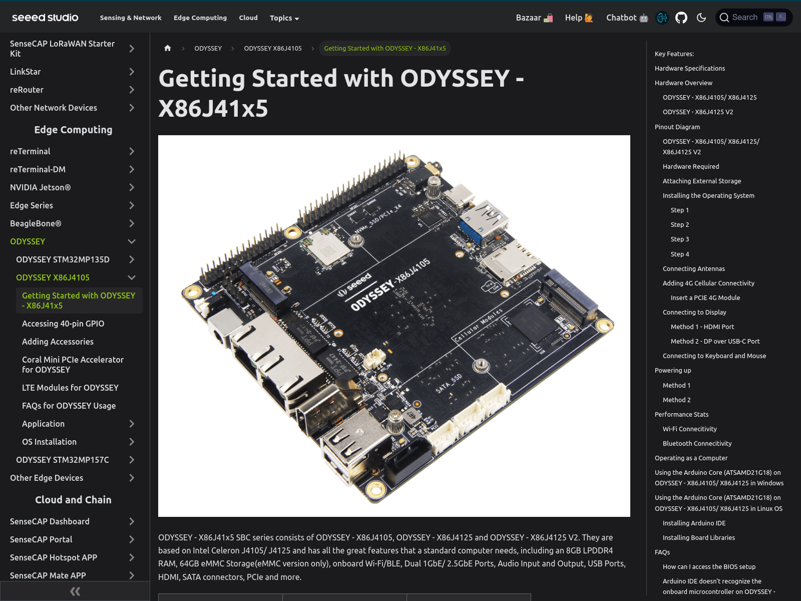Jump to Pinout Diagram section
This screenshot has width=801, height=601.
677,127
